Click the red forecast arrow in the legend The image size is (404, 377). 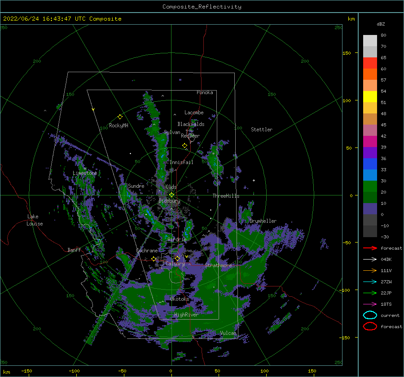pyautogui.click(x=370, y=248)
